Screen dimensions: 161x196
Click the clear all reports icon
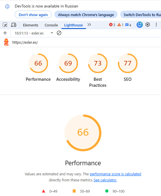point(59,33)
